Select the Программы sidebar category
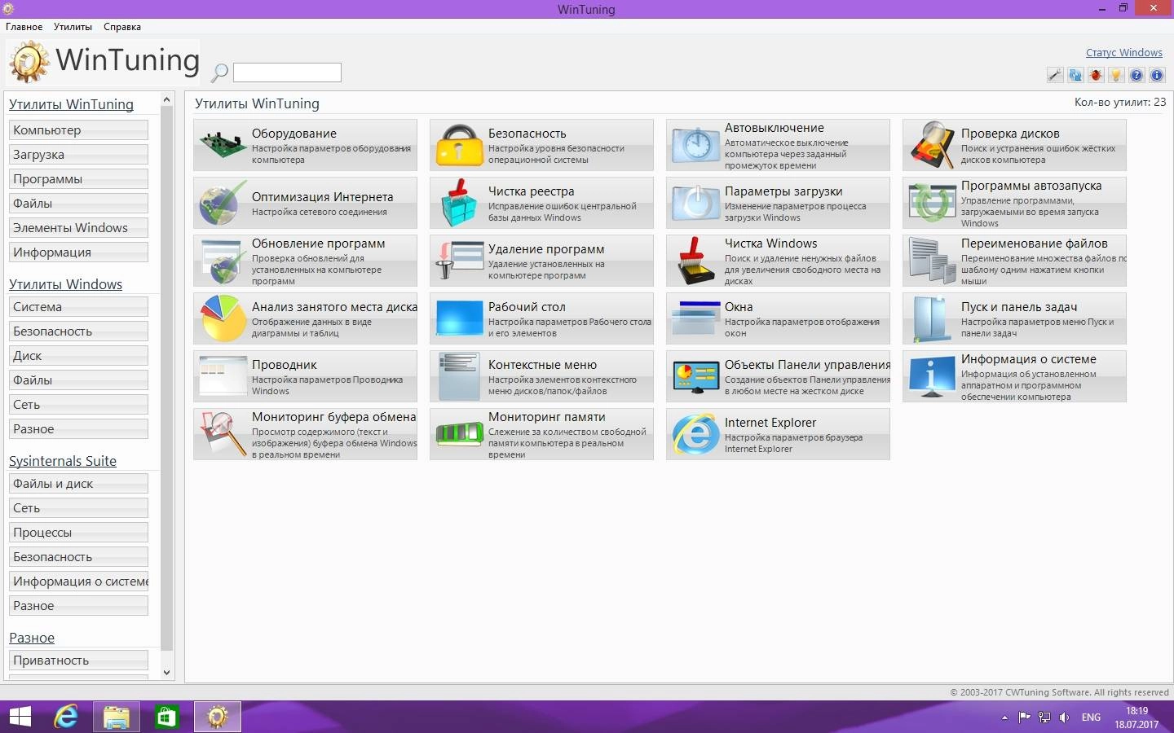This screenshot has width=1174, height=733. 78,179
